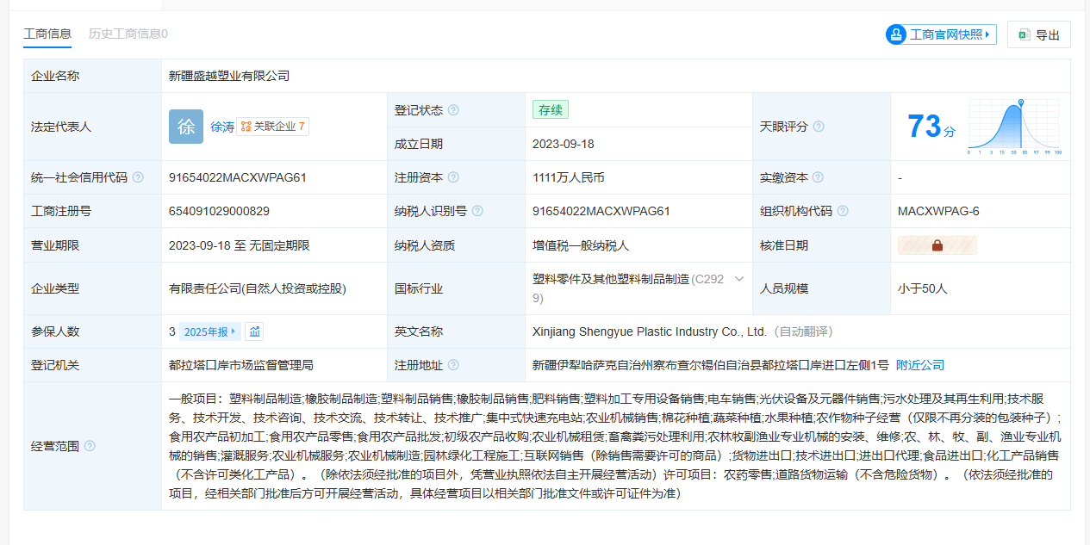This screenshot has width=1090, height=545.
Task: Click the 导出 export button
Action: click(1038, 34)
